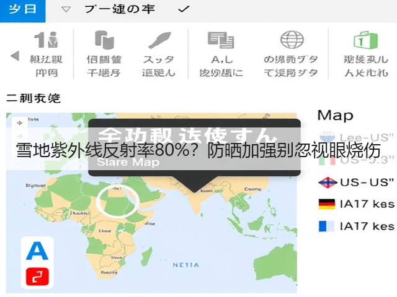Select the first IA17 kes legend entry
Viewport: 397px width, 297px height.
[x=357, y=204]
